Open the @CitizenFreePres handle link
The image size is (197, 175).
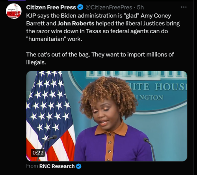tap(109, 8)
